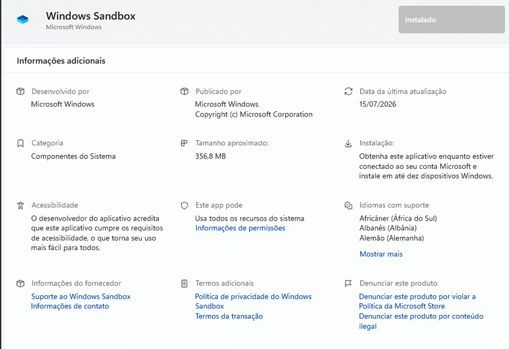Click the date 15/07/2026

(378, 104)
